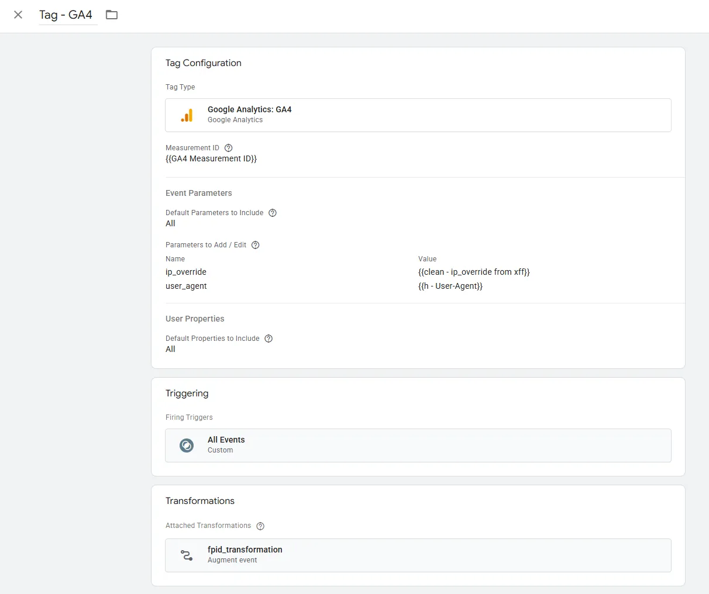Click the fpid_transformation augment icon
This screenshot has width=709, height=594.
coord(187,555)
